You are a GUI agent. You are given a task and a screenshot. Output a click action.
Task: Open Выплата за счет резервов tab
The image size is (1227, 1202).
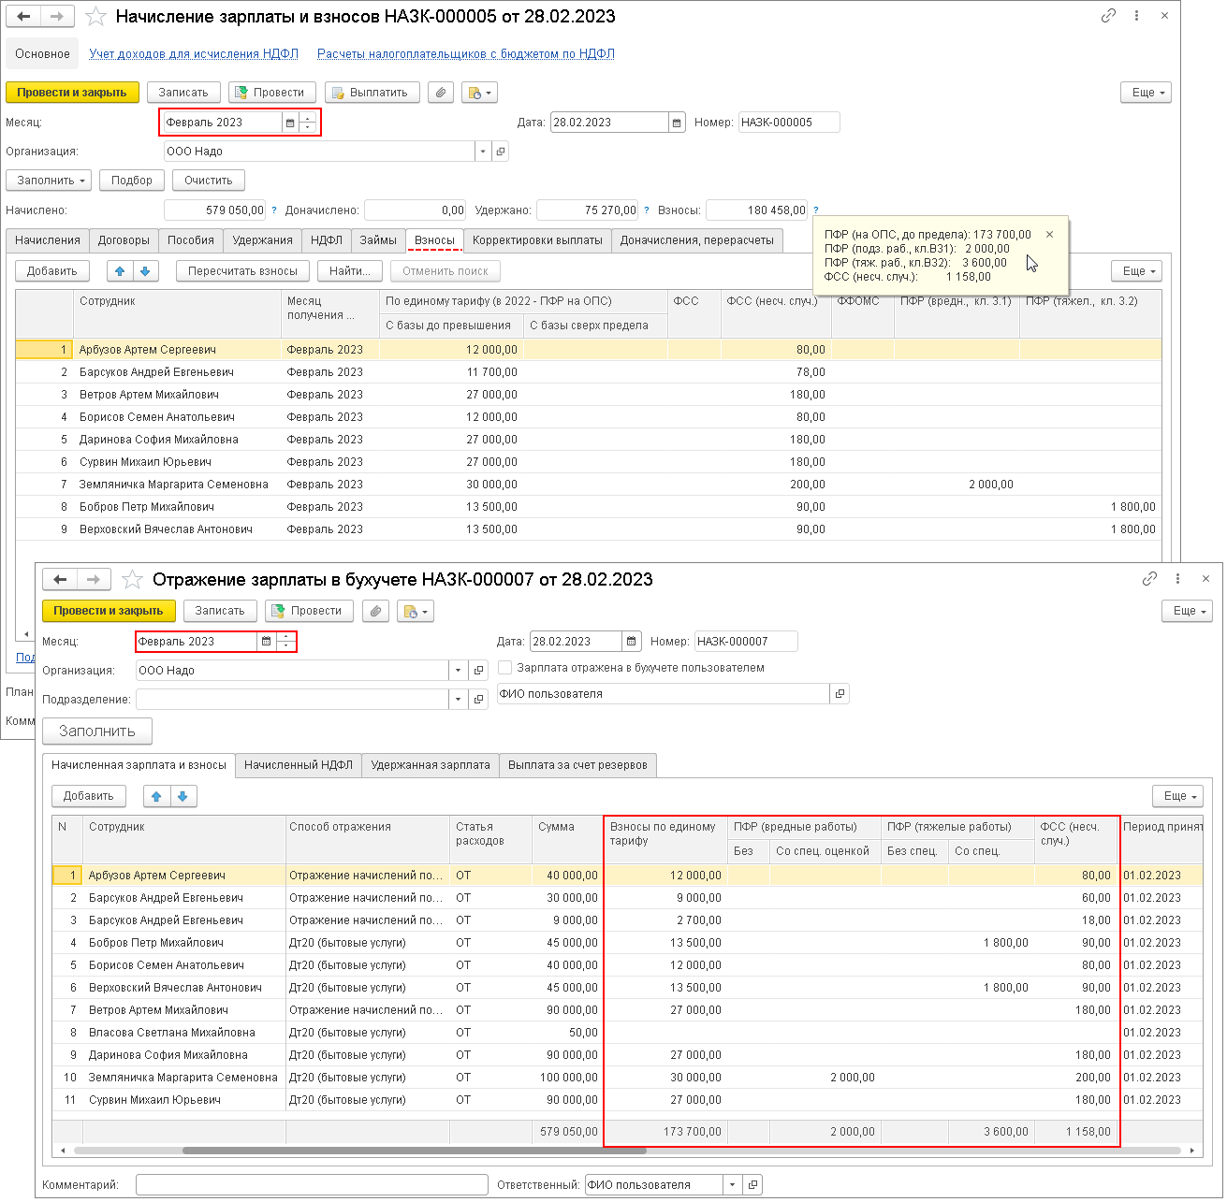pos(577,765)
